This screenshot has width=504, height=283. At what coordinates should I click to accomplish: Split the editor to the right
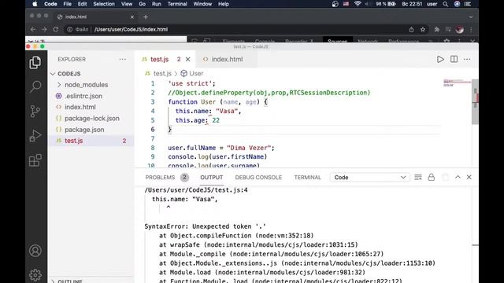(454, 60)
